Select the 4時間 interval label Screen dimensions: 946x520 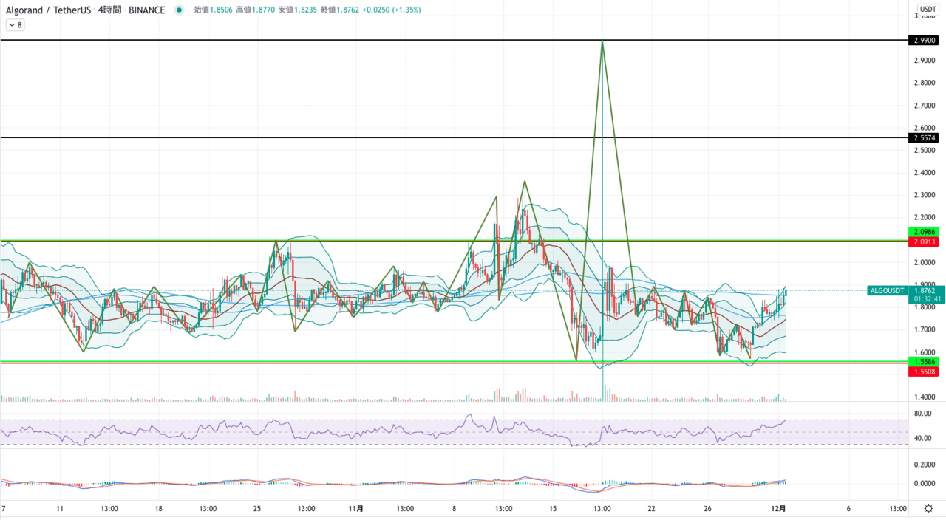pyautogui.click(x=110, y=10)
